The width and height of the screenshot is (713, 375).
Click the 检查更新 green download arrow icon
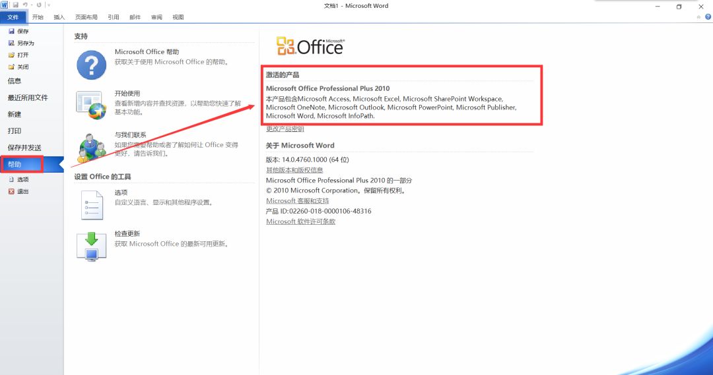tap(91, 246)
